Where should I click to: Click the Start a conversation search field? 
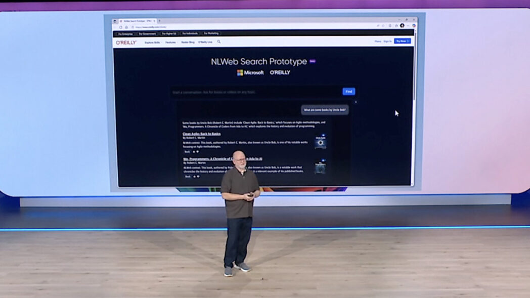255,92
